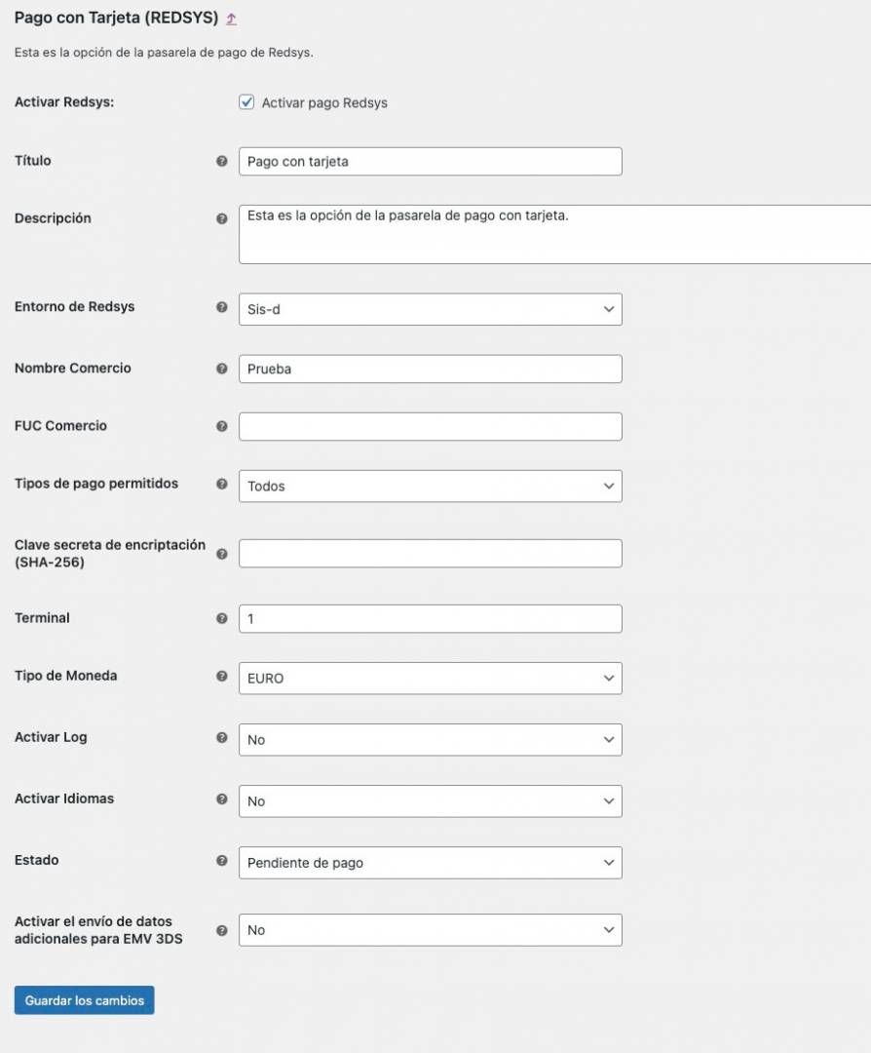Click help icon beside Estado
The width and height of the screenshot is (871, 1053).
click(222, 860)
